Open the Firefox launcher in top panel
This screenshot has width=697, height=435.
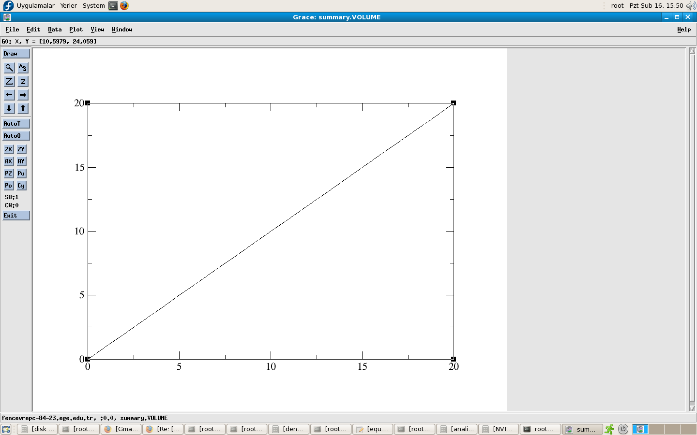coord(124,6)
